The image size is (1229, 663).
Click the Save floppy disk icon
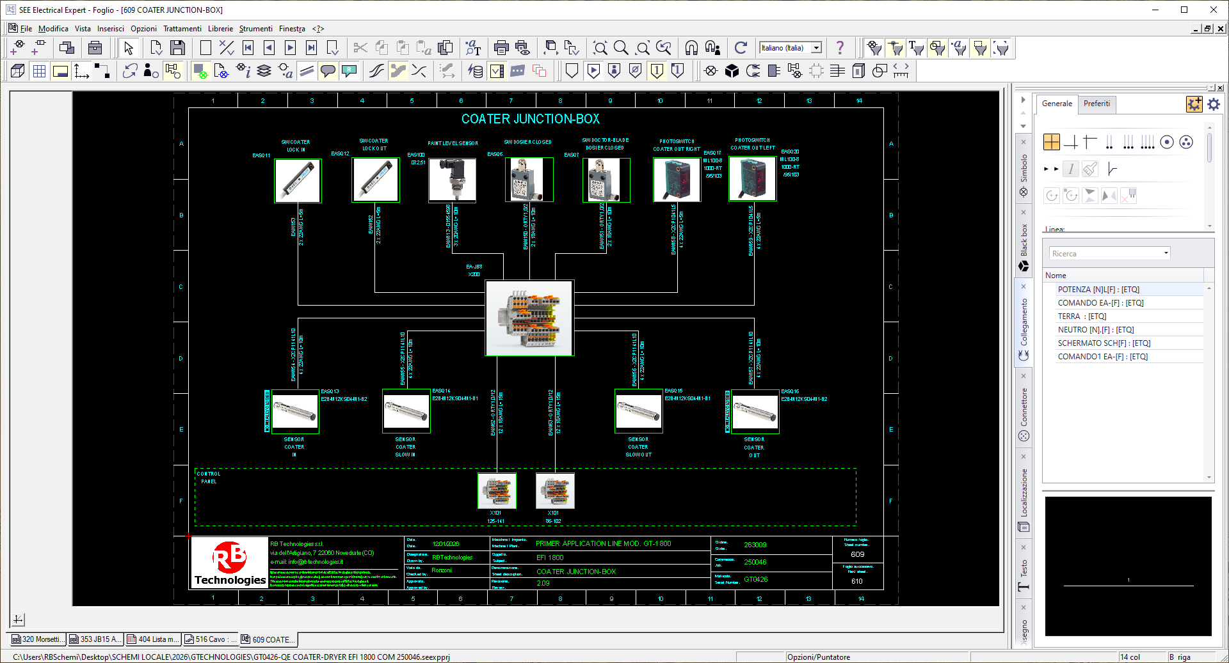pyautogui.click(x=177, y=48)
